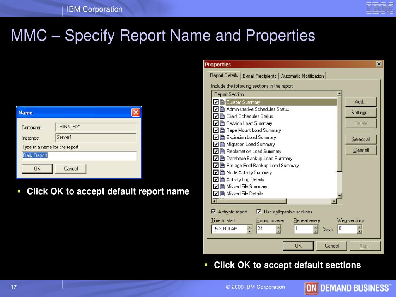
Task: Uncheck the Missed File Summary checkbox
Action: [x=216, y=187]
